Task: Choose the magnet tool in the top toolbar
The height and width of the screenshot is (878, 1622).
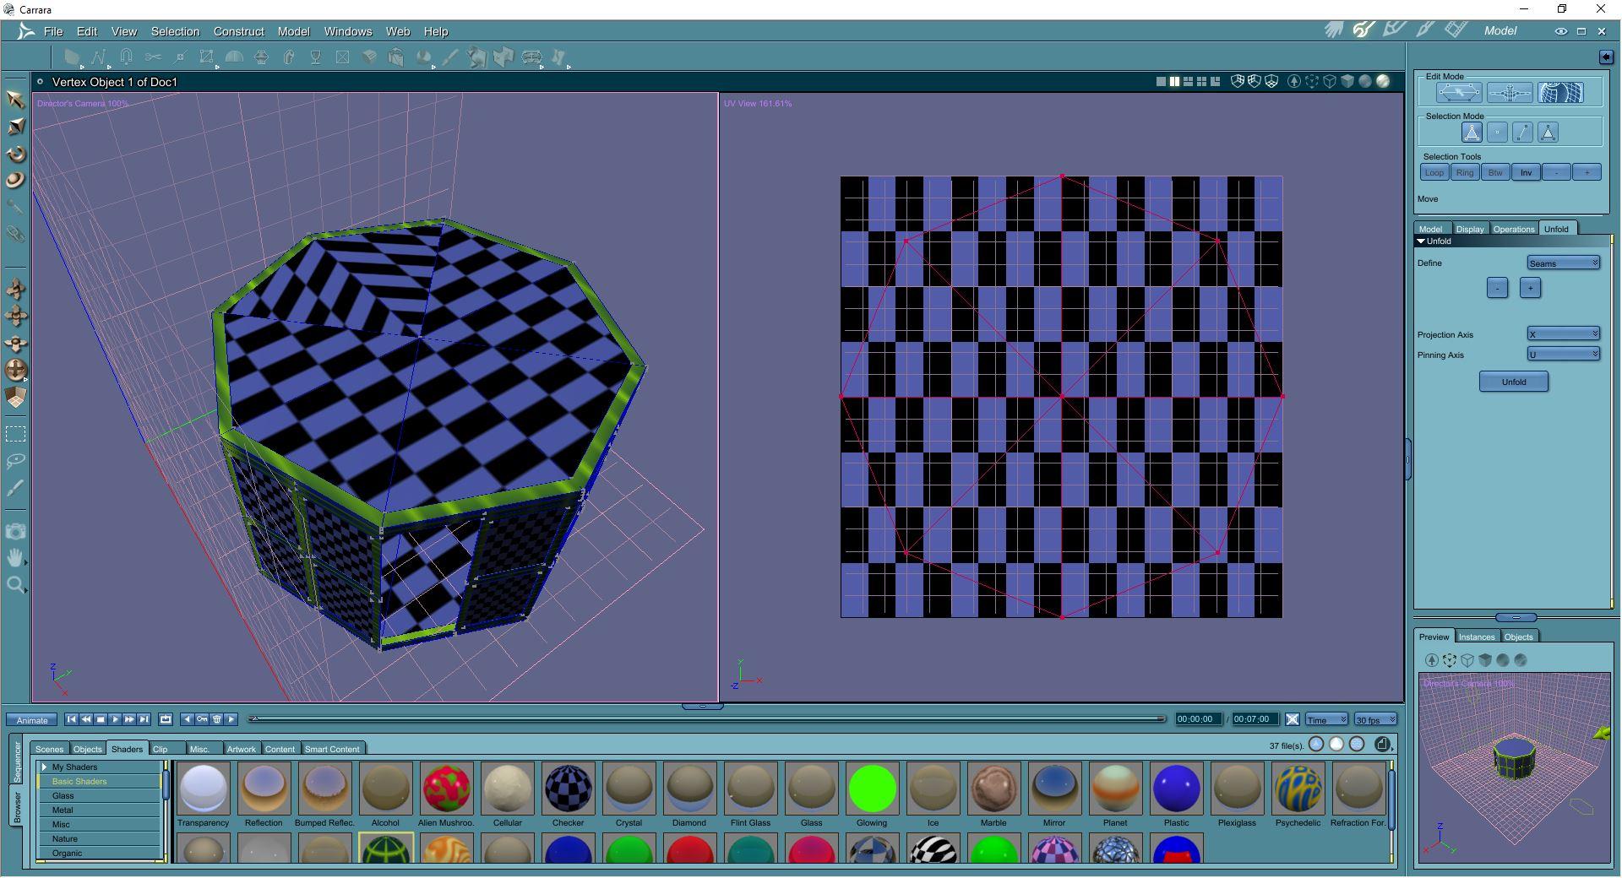Action: (126, 57)
